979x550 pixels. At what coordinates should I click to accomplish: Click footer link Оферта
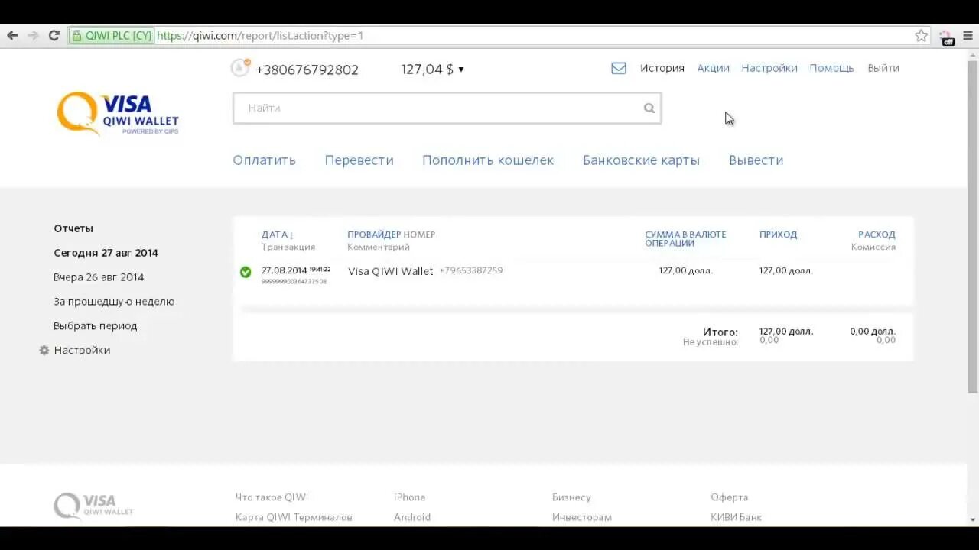729,497
